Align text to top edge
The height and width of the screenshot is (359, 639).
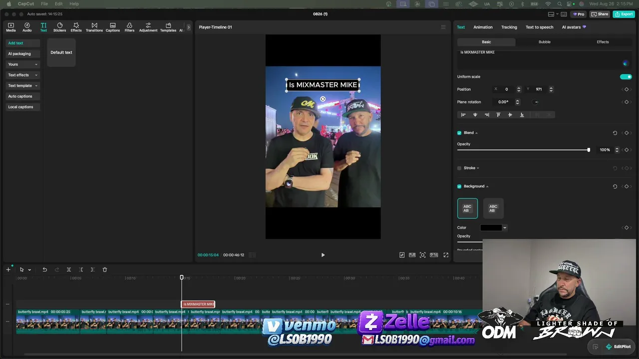pos(498,115)
